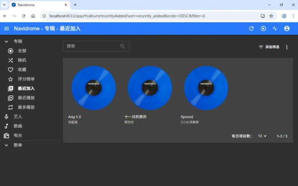Click the 艺人 microphone icon
This screenshot has height=186, width=298.
tap(6, 117)
